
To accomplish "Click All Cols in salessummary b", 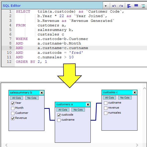I will pyautogui.click(x=17, y=98).
